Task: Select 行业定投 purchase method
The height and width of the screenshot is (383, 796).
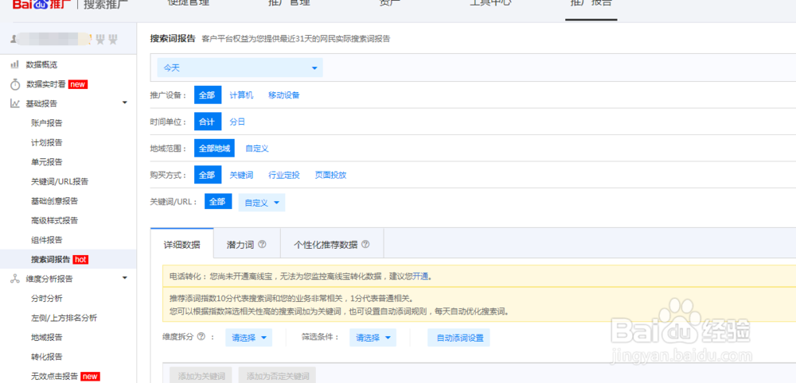Action: [x=284, y=175]
